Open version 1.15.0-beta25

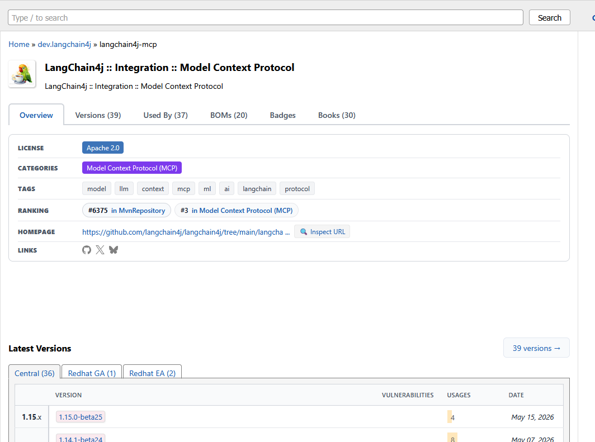81,417
